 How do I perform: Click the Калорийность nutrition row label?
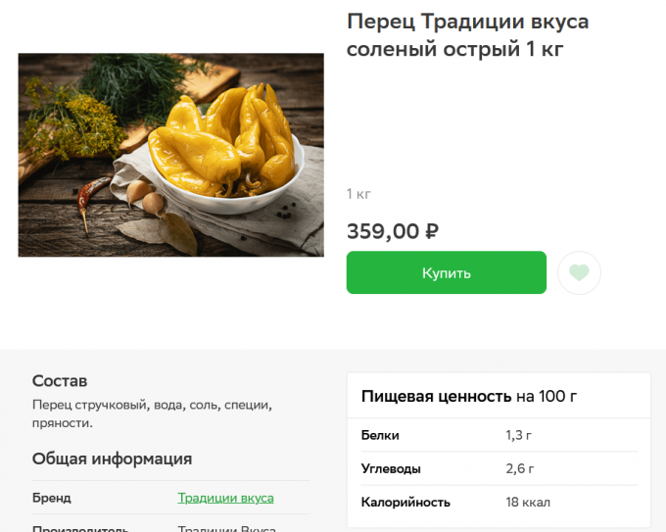(405, 502)
